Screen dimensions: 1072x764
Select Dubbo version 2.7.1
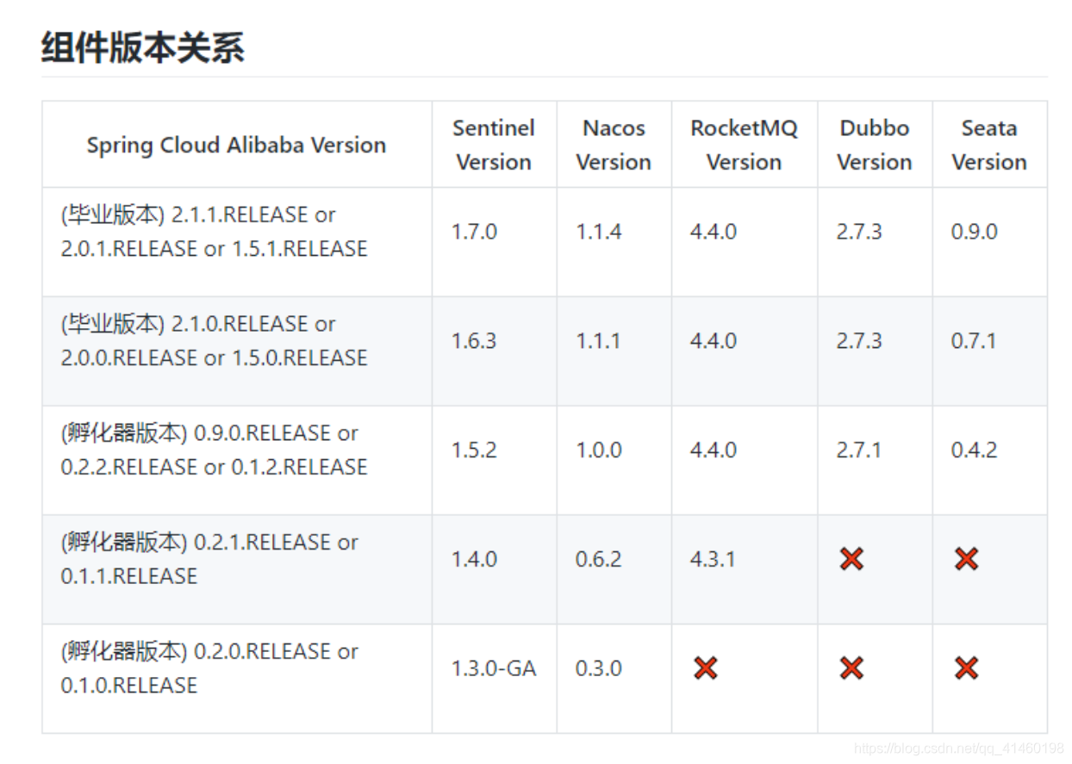point(858,450)
